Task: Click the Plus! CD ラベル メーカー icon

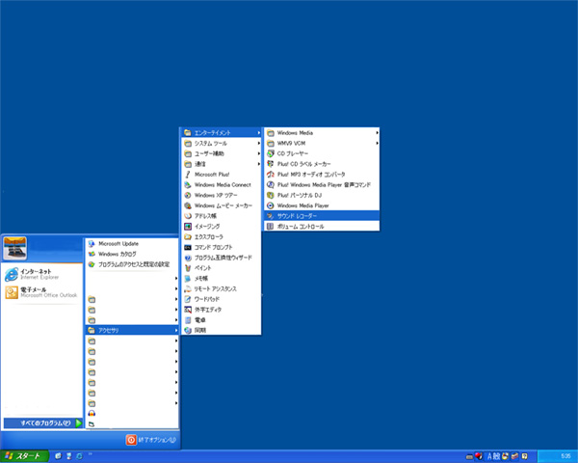Action: [x=271, y=164]
